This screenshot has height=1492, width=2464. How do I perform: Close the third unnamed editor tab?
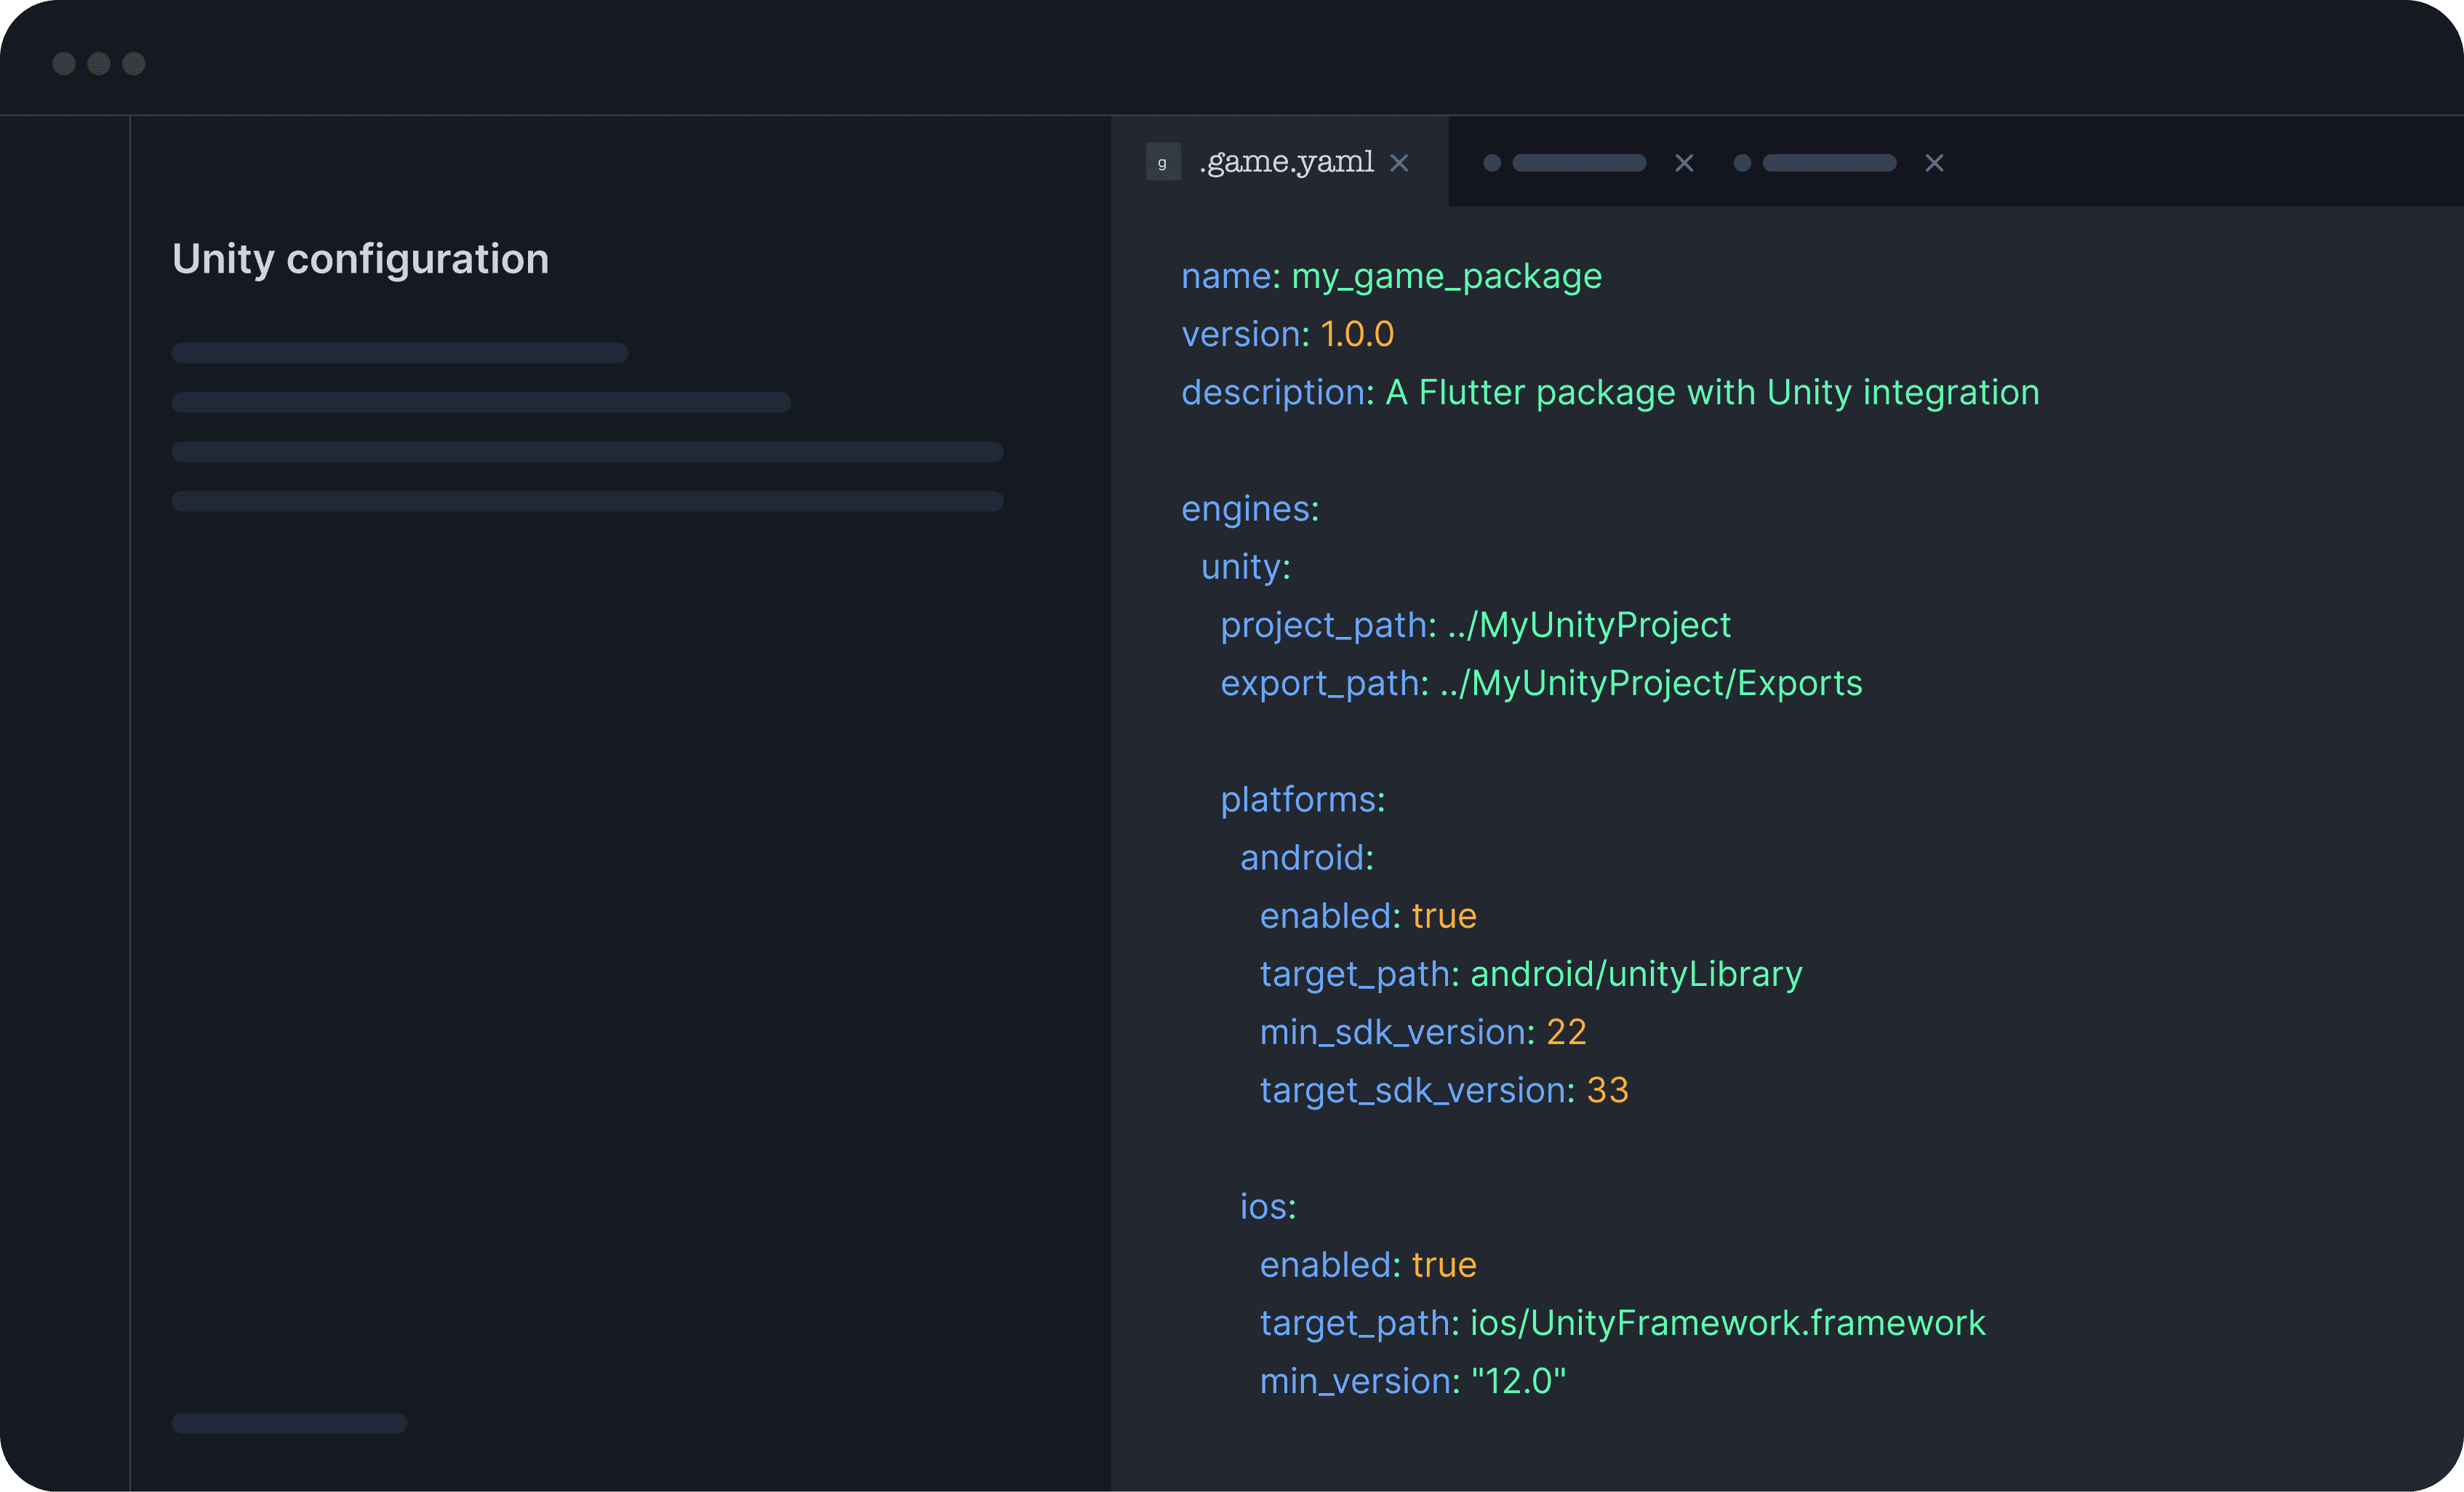click(x=1934, y=163)
